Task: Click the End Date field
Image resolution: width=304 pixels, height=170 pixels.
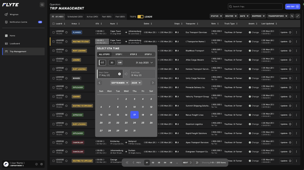Action: coord(142,74)
